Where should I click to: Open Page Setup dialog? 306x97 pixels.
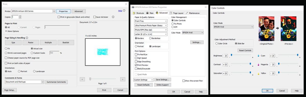[10, 90]
